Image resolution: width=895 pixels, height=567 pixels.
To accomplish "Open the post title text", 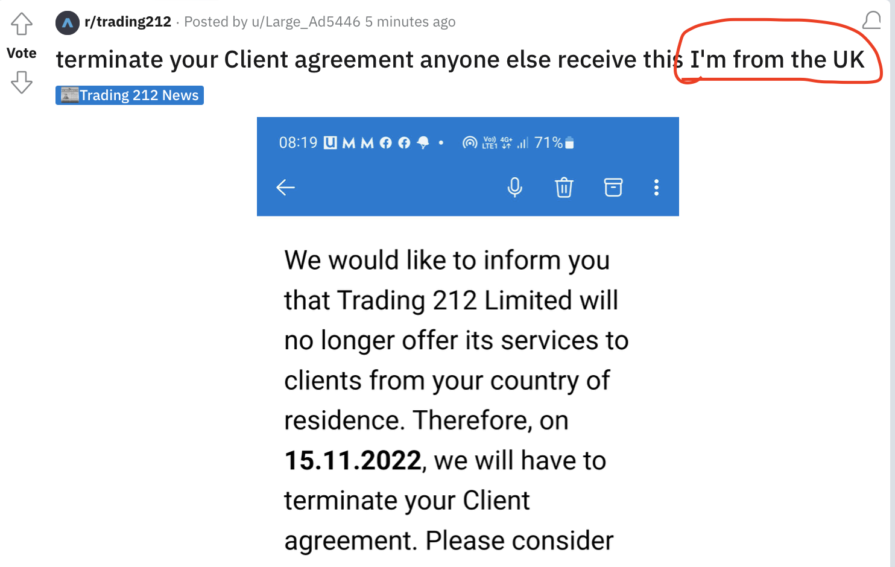I will click(x=460, y=60).
